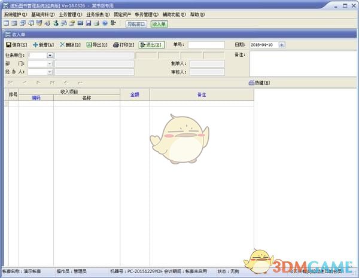Click the printer icon in main toolbar
The image size is (359, 278).
(x=96, y=23)
